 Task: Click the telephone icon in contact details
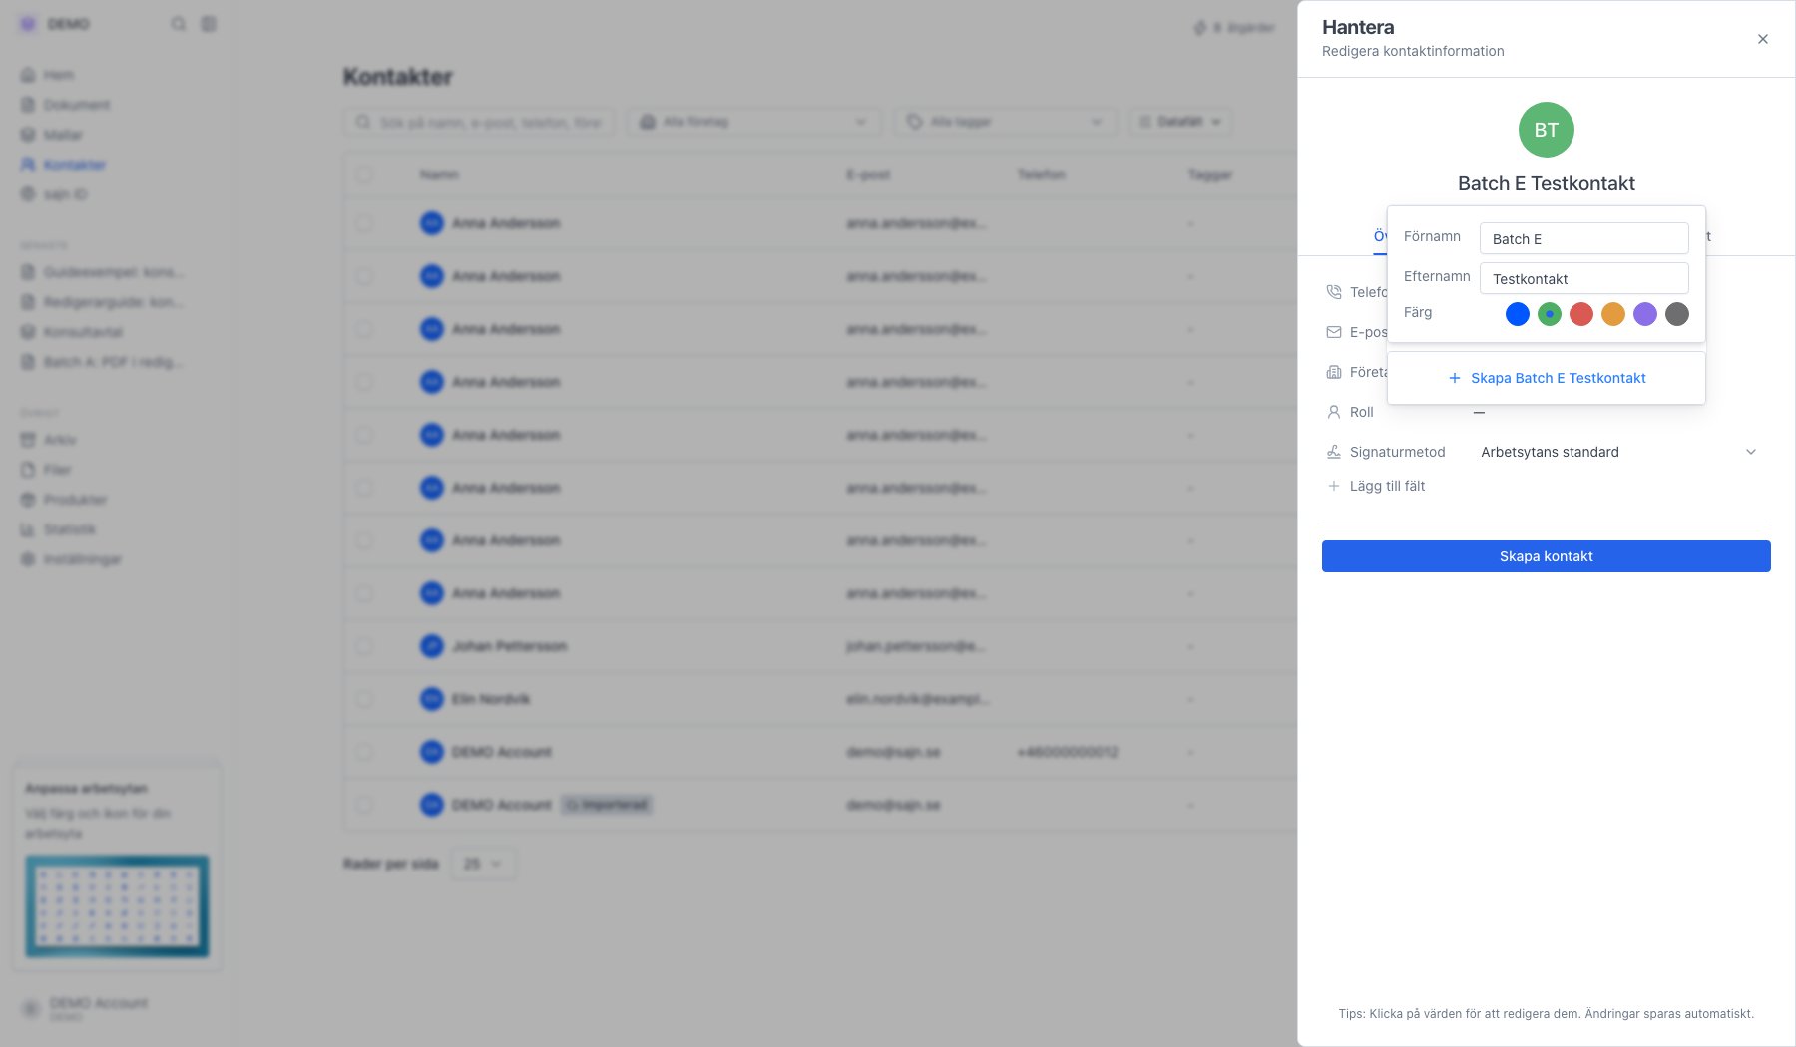pyautogui.click(x=1333, y=292)
